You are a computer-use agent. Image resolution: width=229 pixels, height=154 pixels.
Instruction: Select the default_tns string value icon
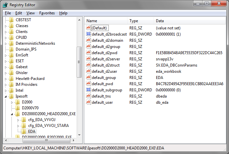tap(88, 96)
